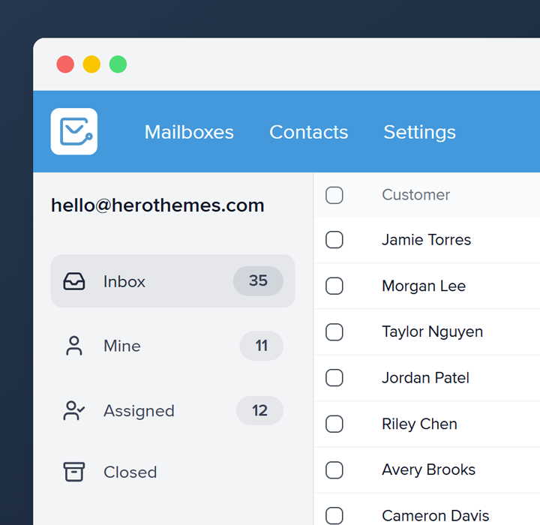Click the hello@herothemes.com mailbox title
The width and height of the screenshot is (540, 525).
coord(157,205)
